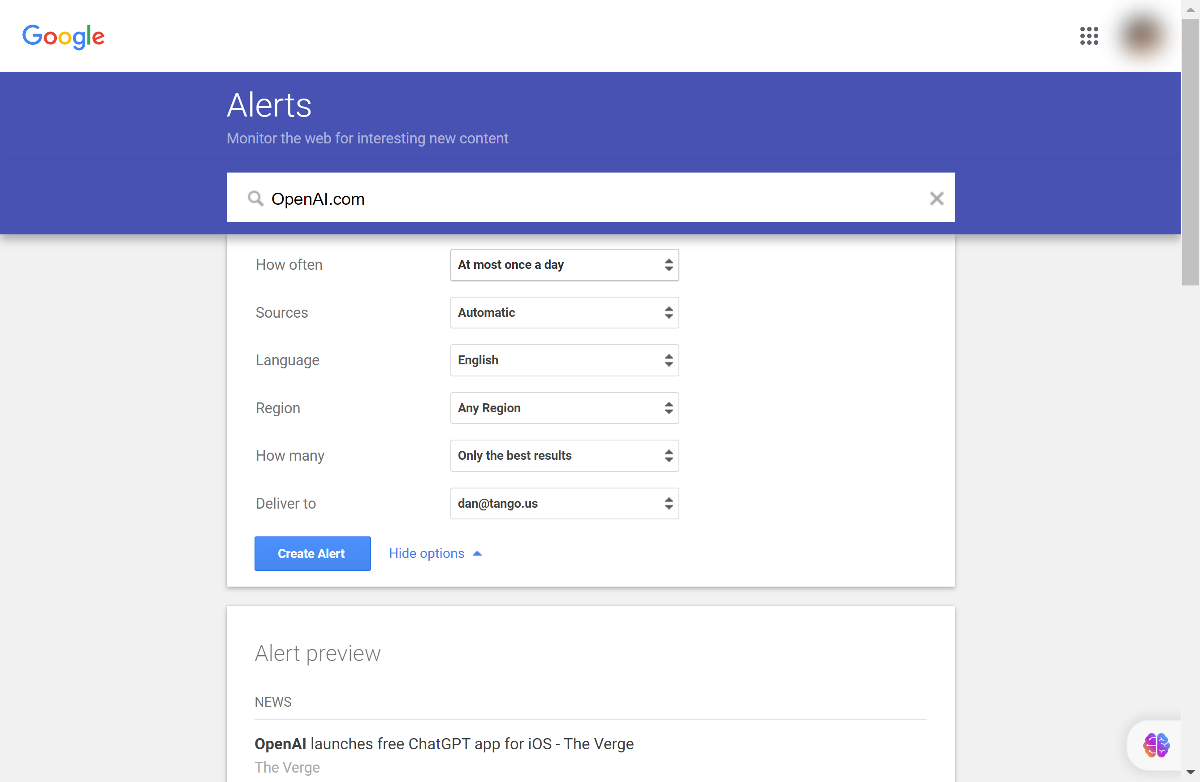Open the Deliver to email dropdown
This screenshot has height=782, width=1200.
tap(564, 503)
